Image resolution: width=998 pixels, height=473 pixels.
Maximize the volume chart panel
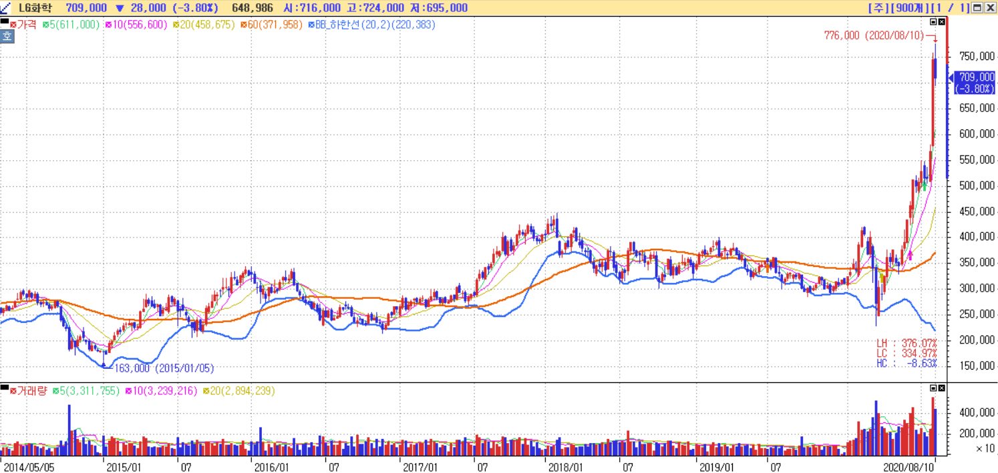[933, 388]
